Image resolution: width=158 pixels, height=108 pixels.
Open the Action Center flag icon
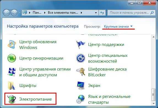tap(81, 45)
